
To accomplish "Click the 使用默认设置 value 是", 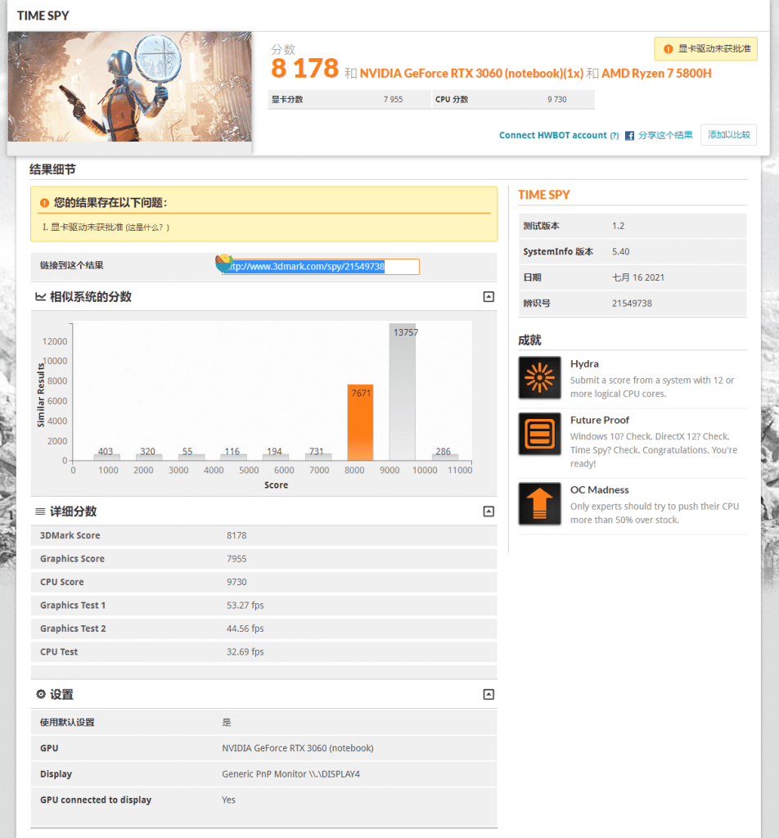I will click(x=227, y=723).
